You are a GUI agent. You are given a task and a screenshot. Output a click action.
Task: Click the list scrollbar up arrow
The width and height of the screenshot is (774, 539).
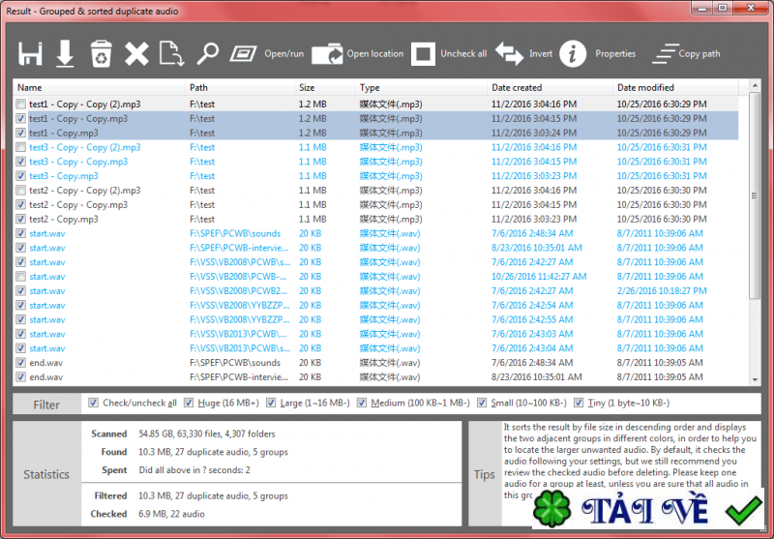pos(755,85)
